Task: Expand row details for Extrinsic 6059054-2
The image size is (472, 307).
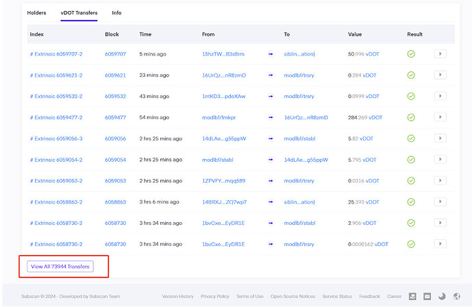Action: coord(440,159)
